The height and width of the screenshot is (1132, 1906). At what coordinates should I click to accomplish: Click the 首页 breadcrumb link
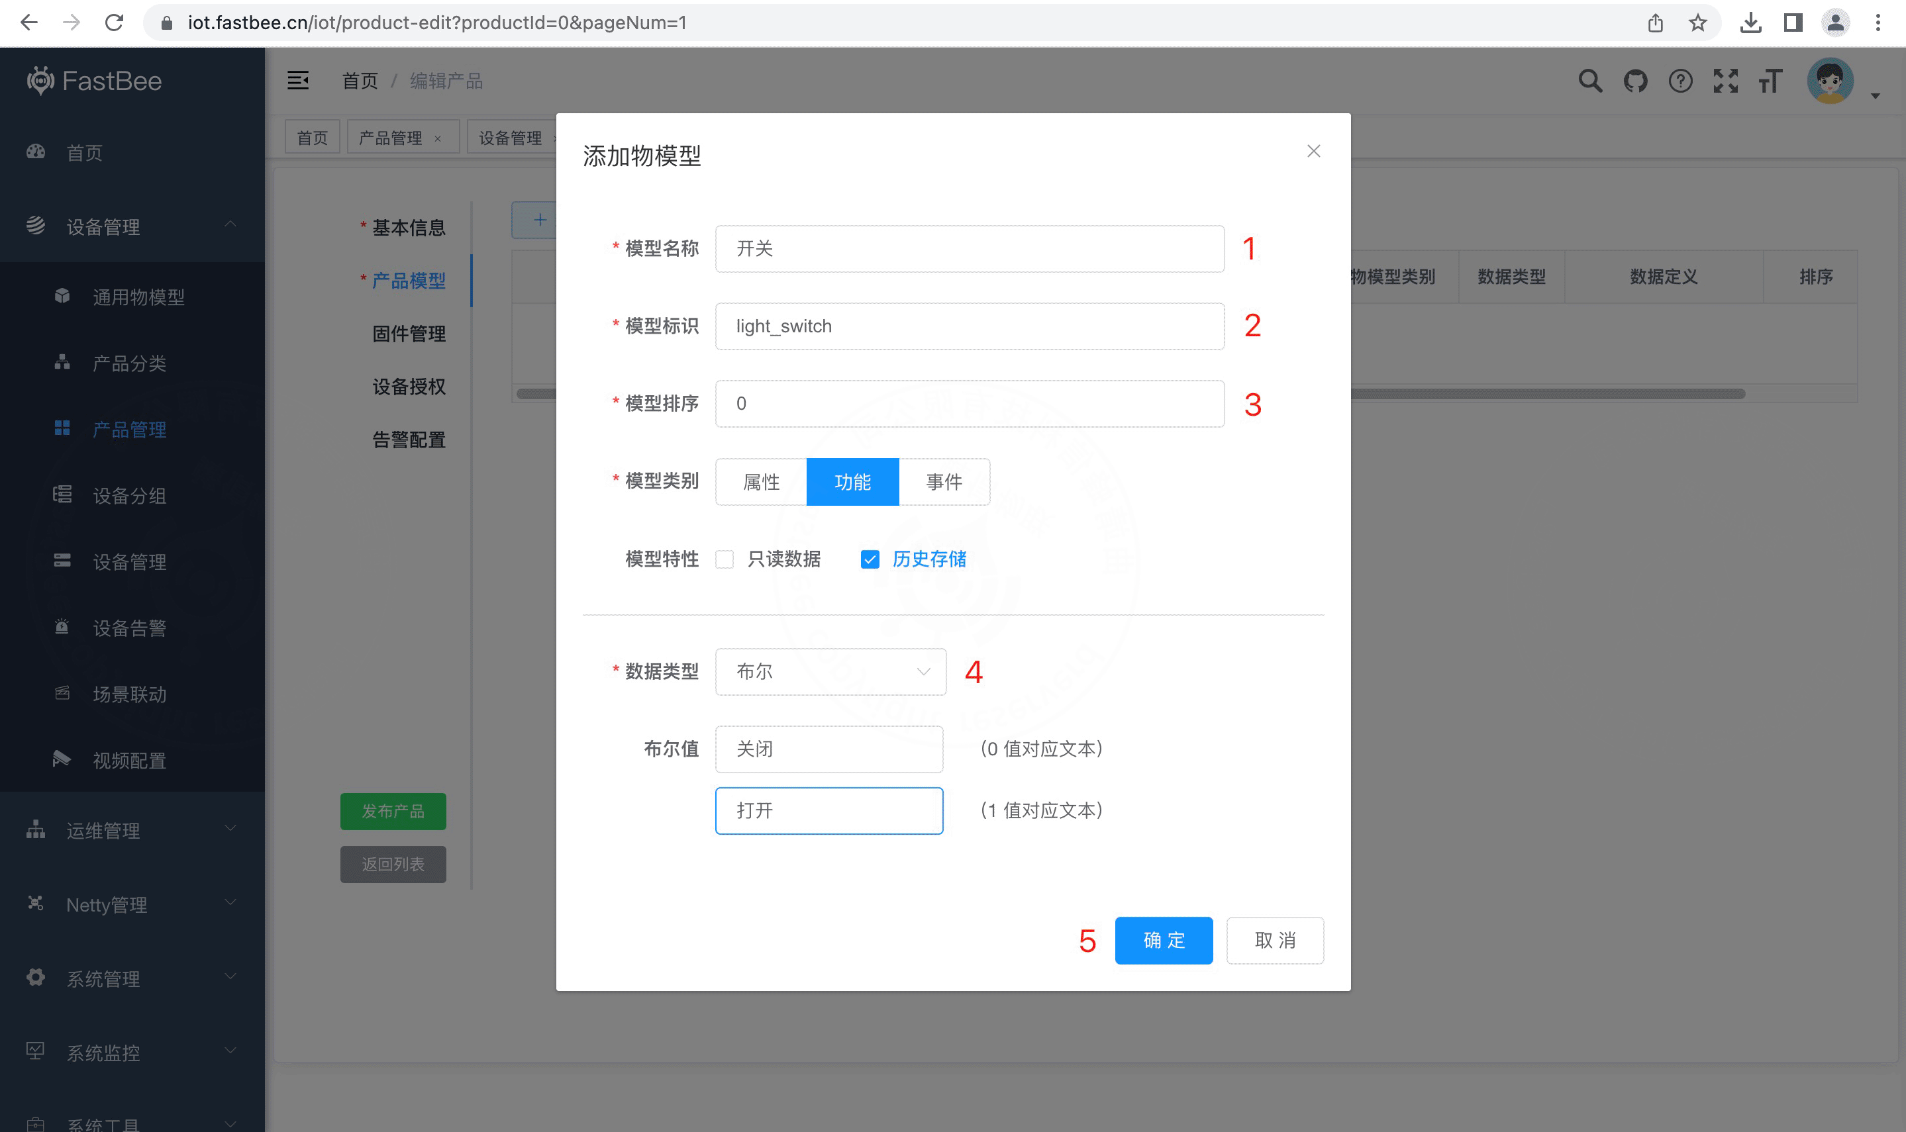click(360, 80)
